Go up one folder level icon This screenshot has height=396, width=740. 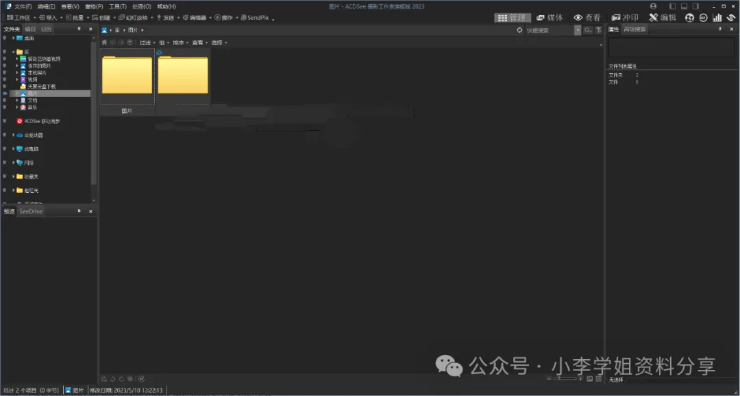[x=129, y=42]
